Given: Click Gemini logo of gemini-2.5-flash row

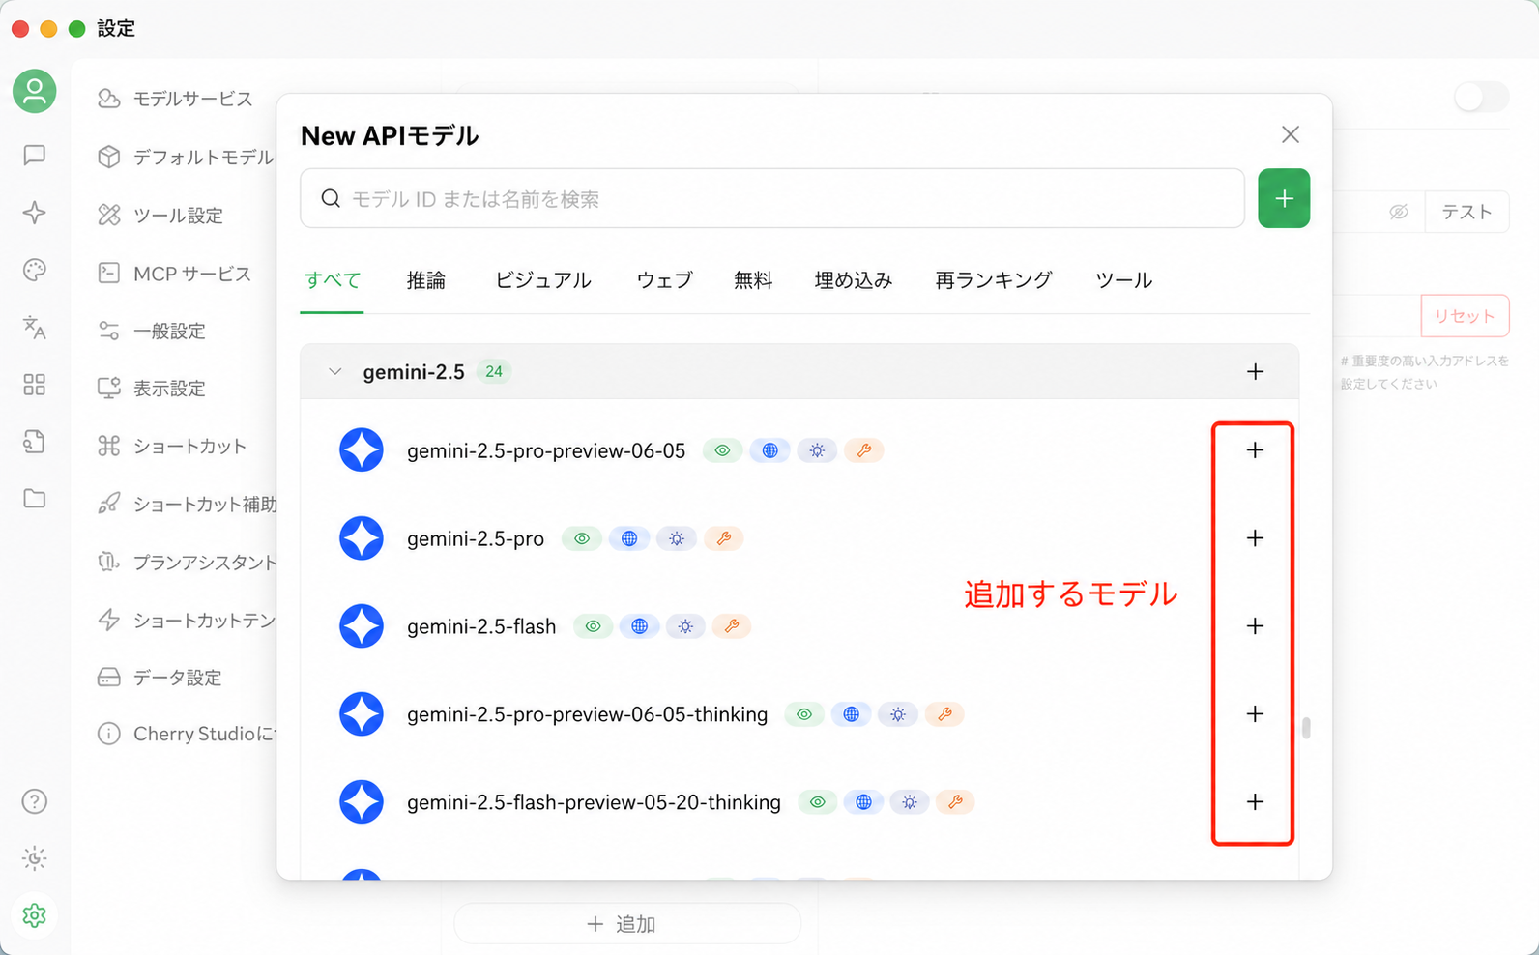Looking at the screenshot, I should coord(362,625).
